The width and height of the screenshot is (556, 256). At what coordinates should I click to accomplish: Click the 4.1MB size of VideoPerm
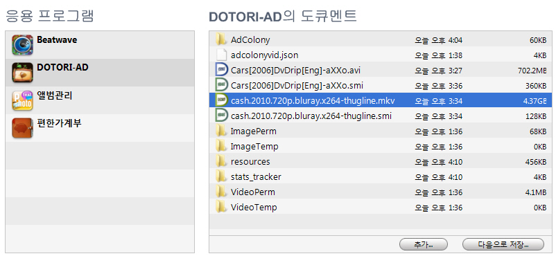point(536,192)
